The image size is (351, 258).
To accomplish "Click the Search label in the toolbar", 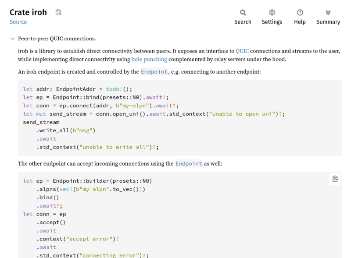I will click(243, 22).
